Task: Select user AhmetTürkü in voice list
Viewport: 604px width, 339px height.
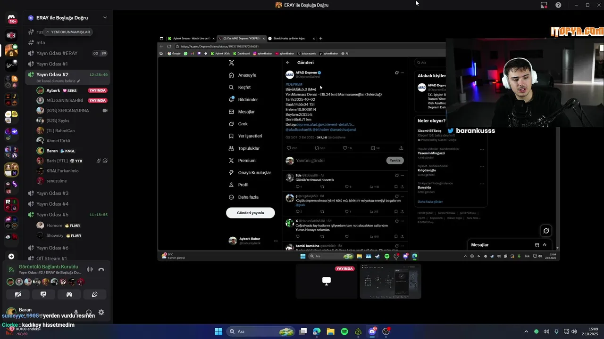Action: pos(72,141)
